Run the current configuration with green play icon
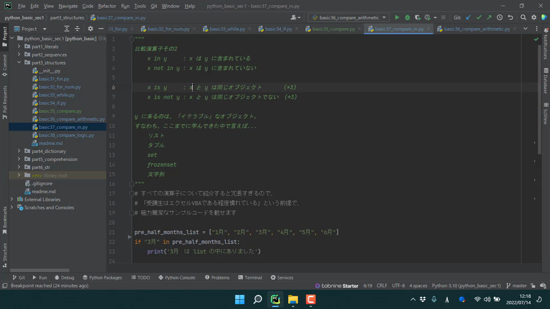 397,17
